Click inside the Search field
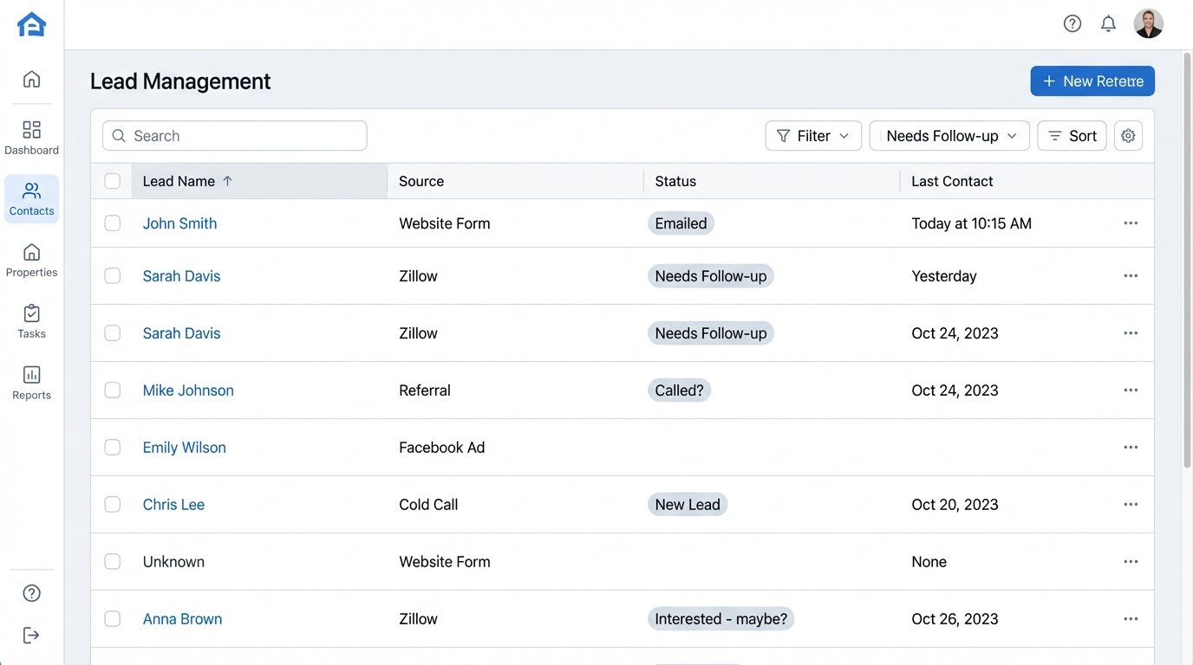Screen dimensions: 1193x665 234,135
